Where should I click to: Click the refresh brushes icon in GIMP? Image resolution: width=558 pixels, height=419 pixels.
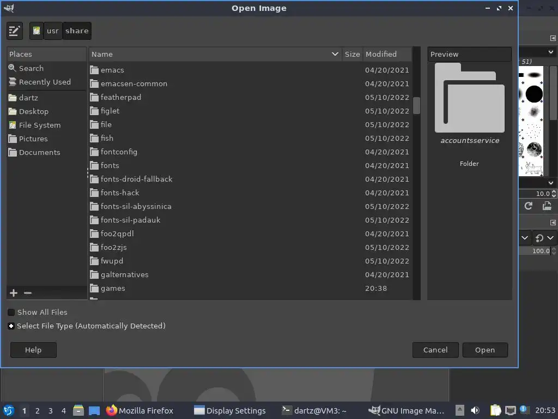[529, 206]
